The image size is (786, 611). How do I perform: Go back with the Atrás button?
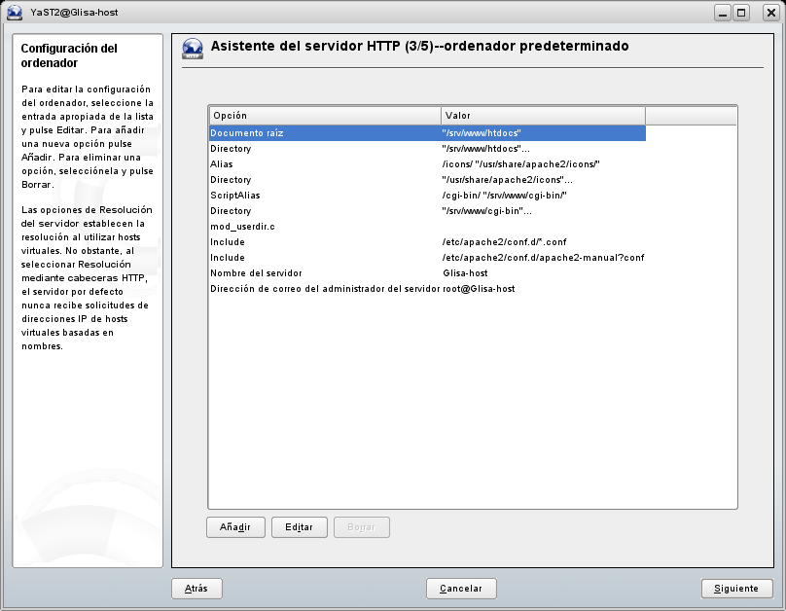(196, 589)
